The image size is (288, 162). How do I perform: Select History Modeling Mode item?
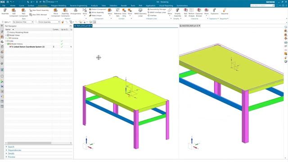click(x=19, y=32)
